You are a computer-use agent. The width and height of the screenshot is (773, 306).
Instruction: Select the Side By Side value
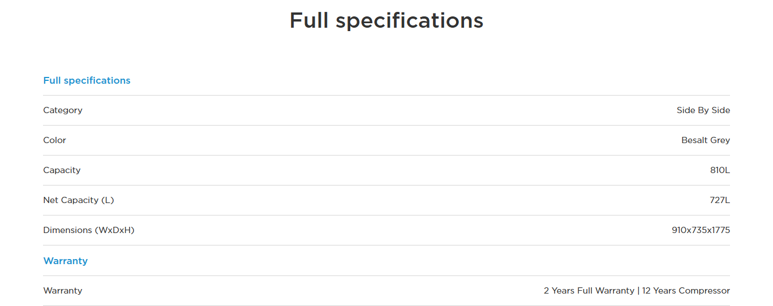[703, 110]
